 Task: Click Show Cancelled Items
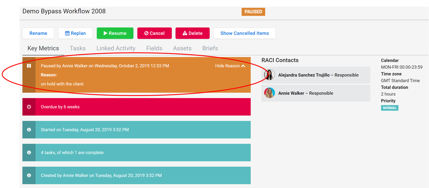pyautogui.click(x=245, y=33)
